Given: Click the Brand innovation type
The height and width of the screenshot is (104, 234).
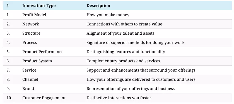Looking at the screenshot, I should (x=28, y=89).
